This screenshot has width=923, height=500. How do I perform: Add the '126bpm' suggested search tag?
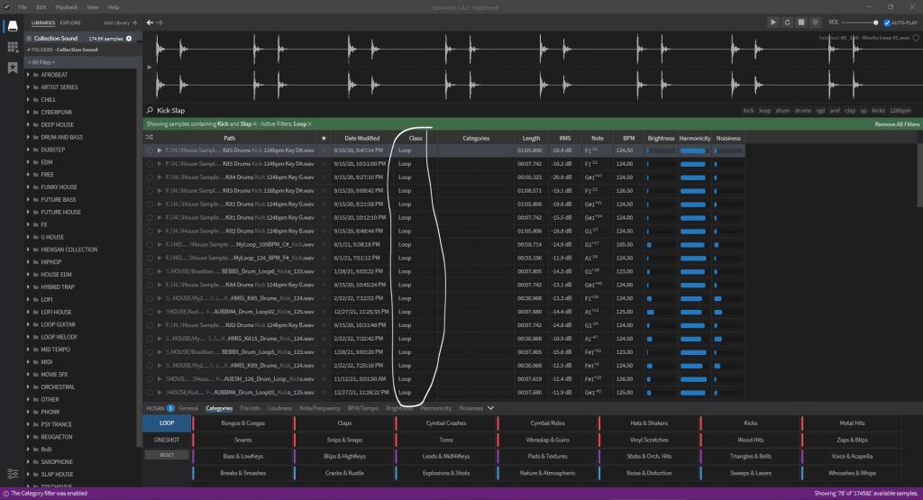point(900,111)
